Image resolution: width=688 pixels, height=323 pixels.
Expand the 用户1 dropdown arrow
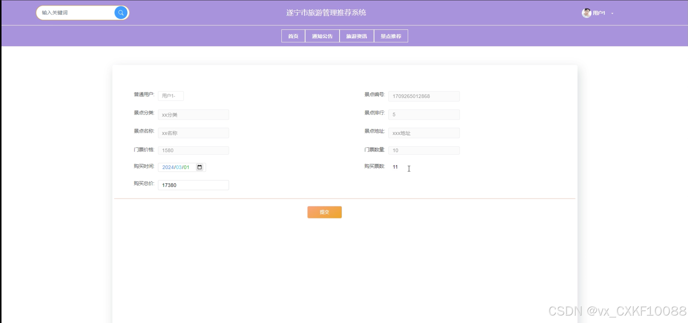tap(612, 13)
